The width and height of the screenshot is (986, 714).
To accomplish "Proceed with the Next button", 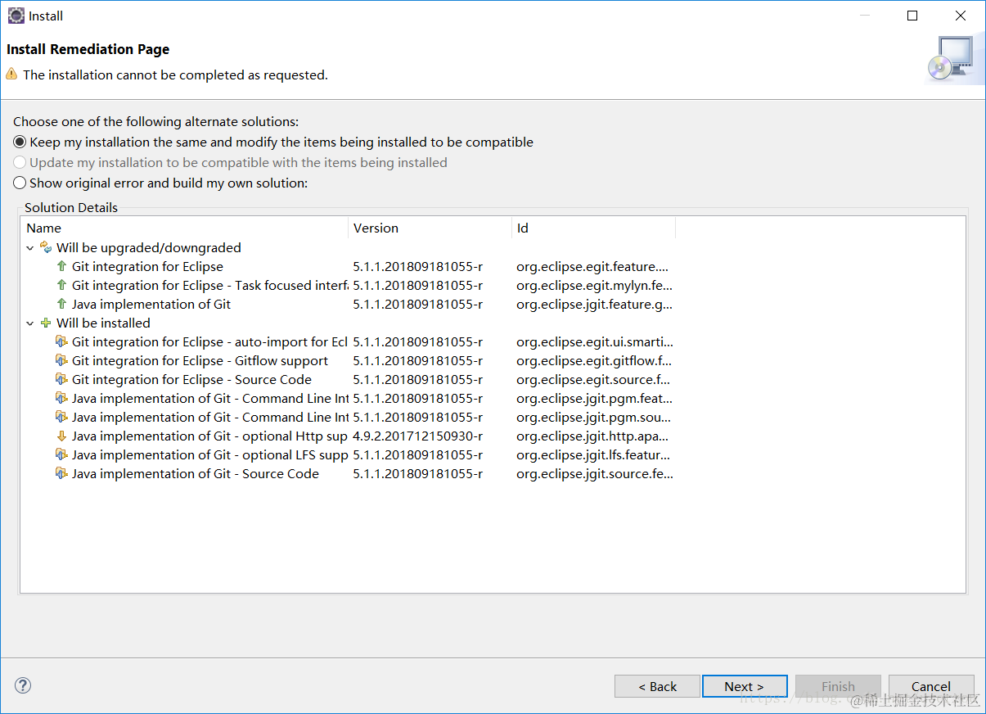I will (x=745, y=686).
